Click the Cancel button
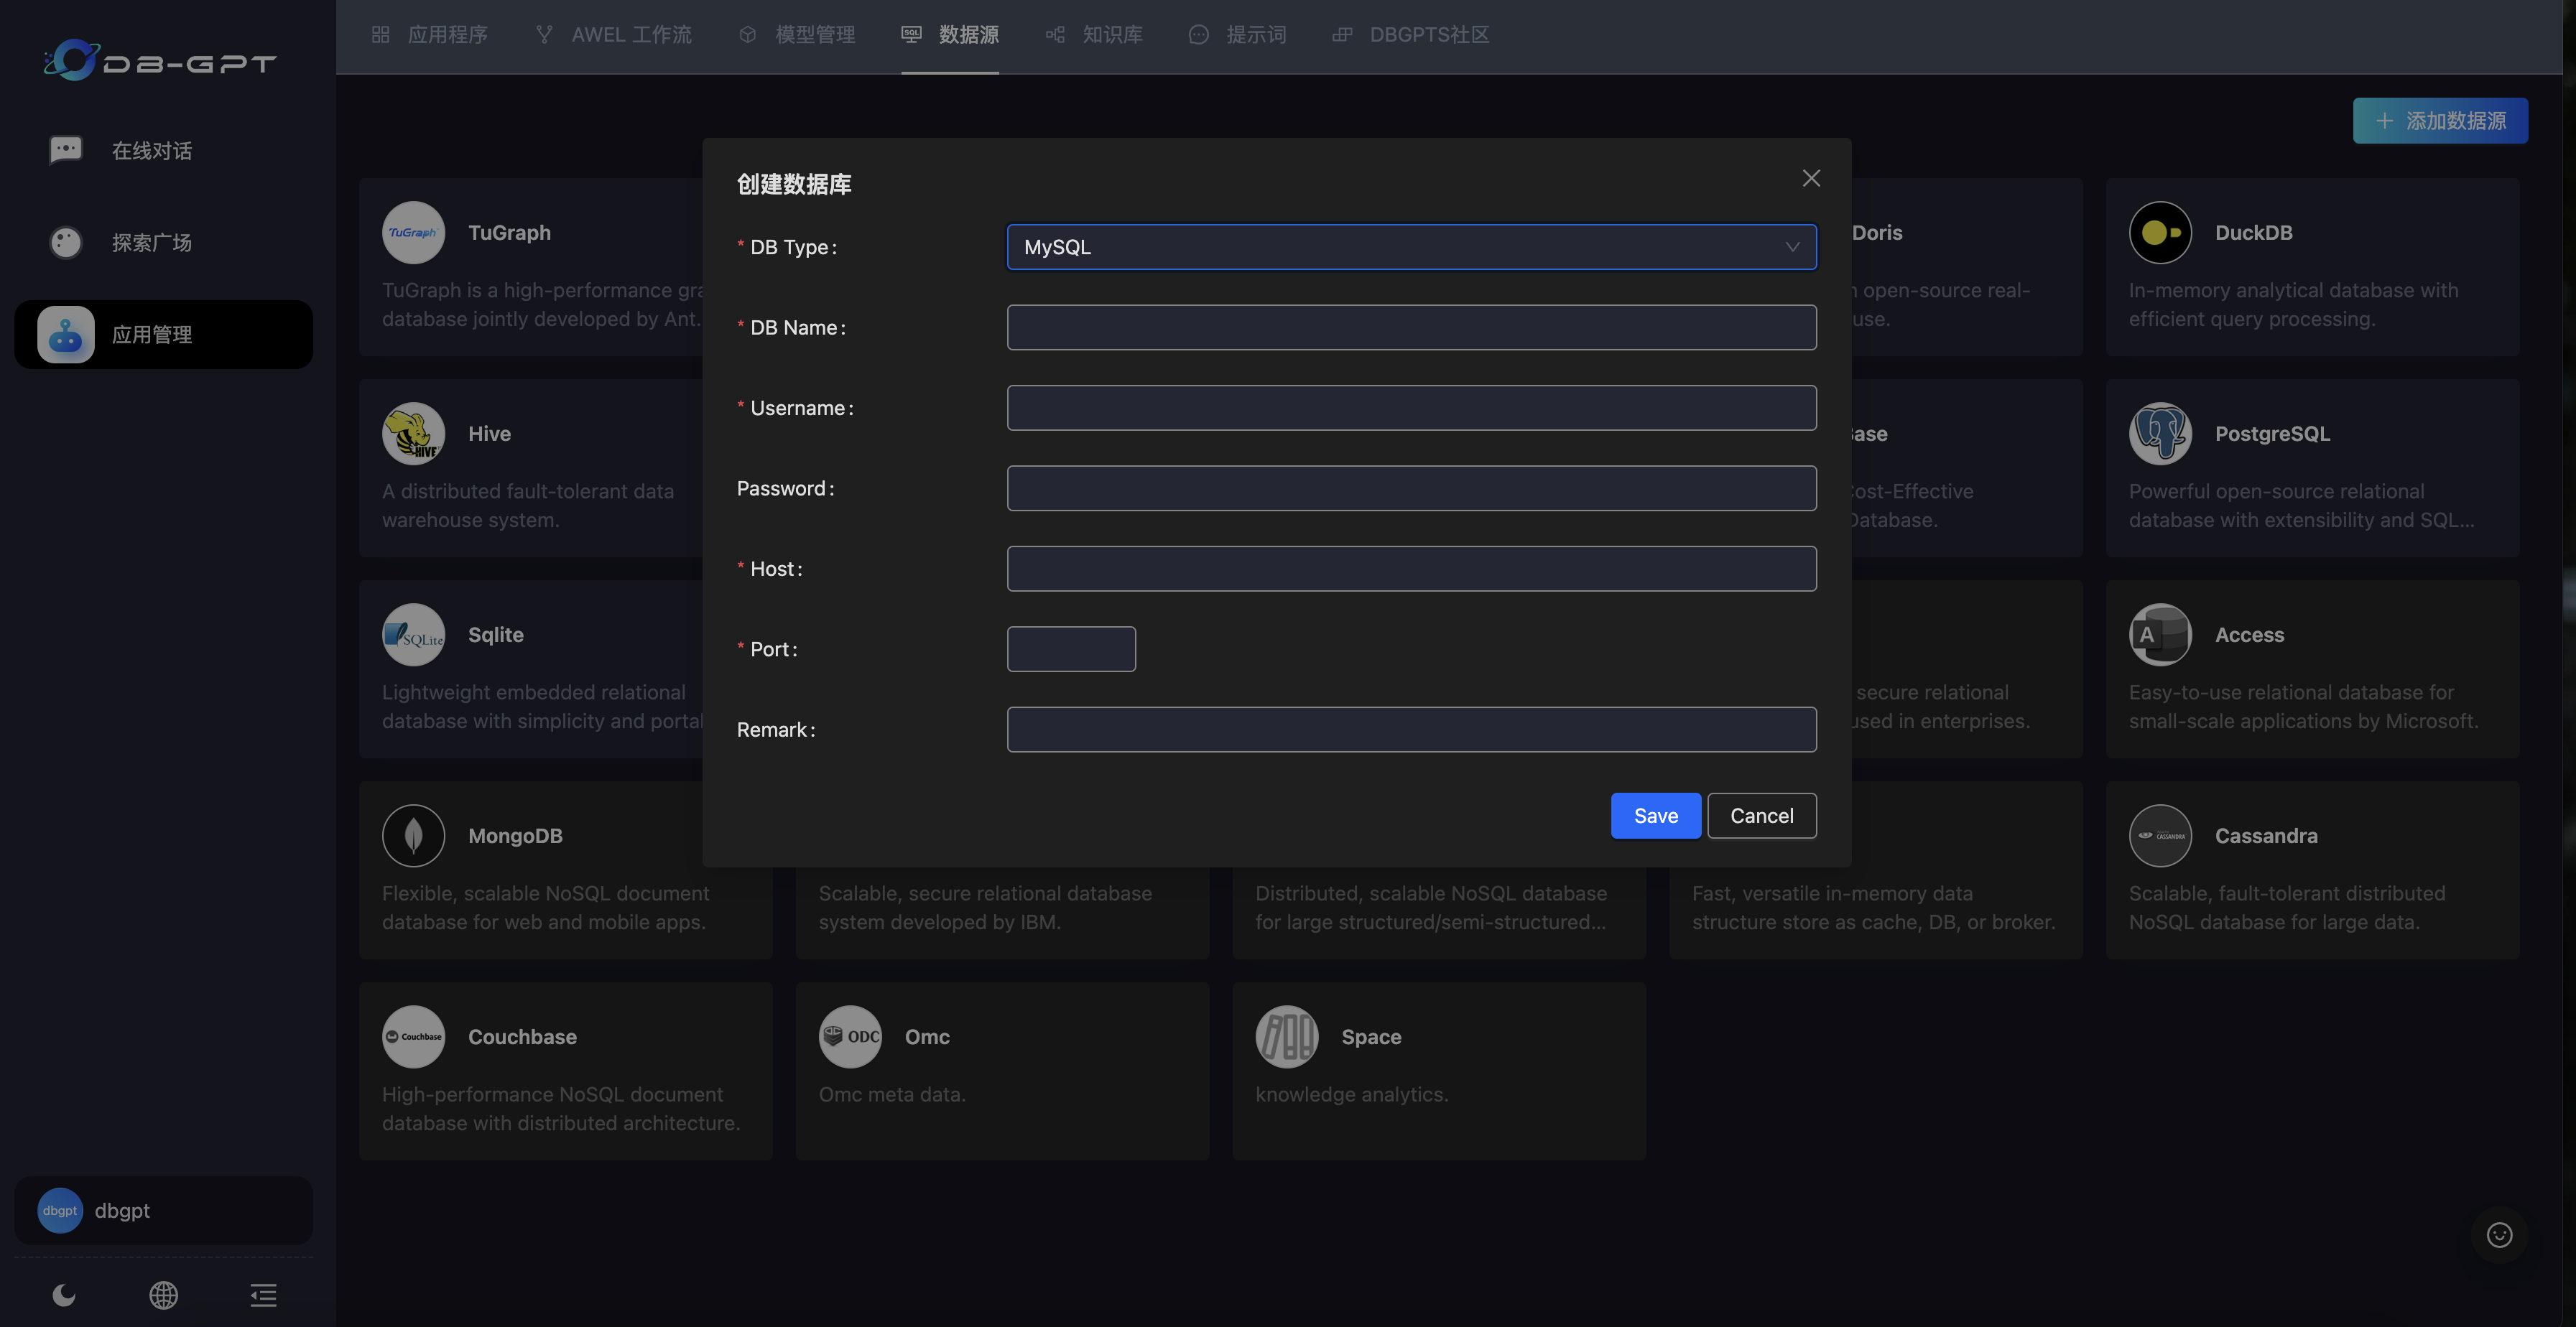Viewport: 2576px width, 1327px height. click(1761, 816)
